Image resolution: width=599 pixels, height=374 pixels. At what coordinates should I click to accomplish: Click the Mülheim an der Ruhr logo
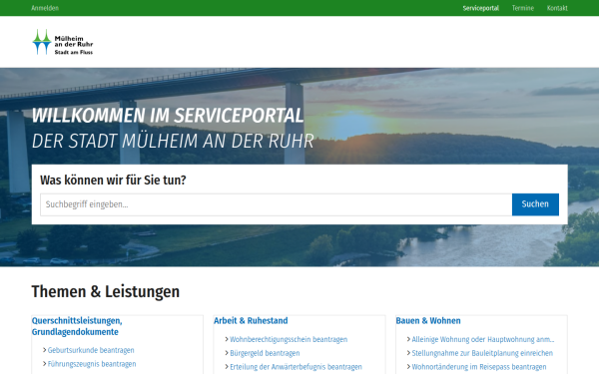tap(63, 42)
